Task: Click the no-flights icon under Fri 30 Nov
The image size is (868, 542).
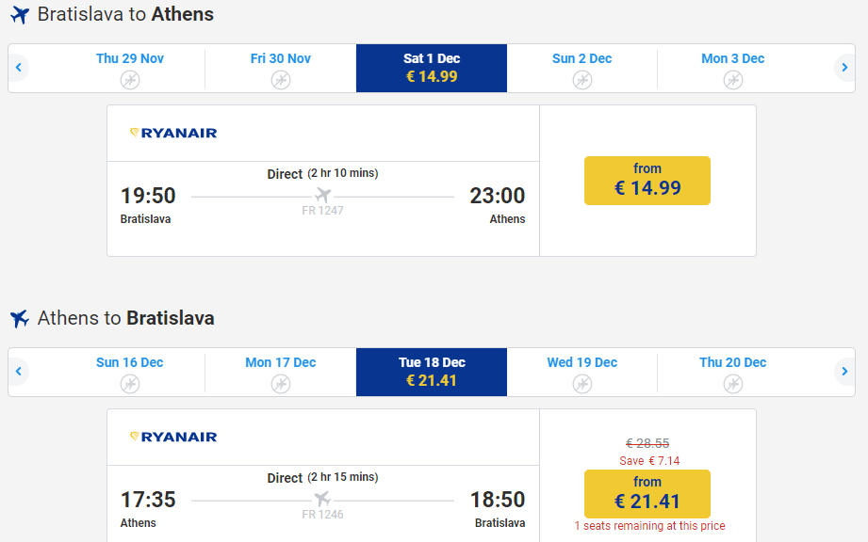Action: [281, 80]
